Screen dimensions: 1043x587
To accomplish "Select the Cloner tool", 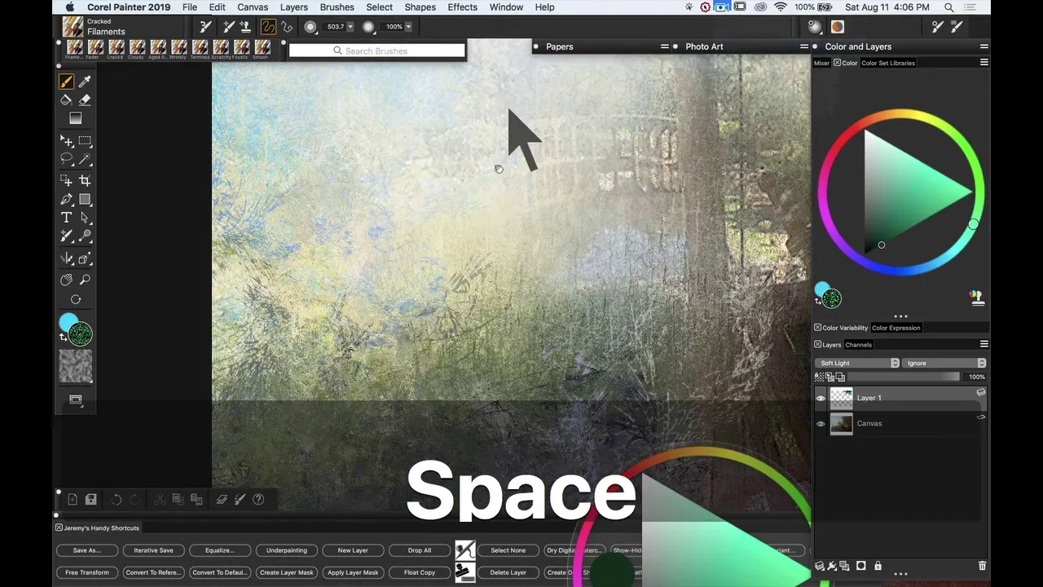I will pyautogui.click(x=66, y=236).
